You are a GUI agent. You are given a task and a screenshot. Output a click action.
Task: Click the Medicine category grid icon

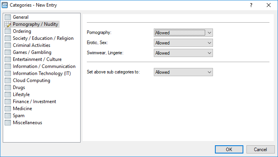tap(8, 109)
